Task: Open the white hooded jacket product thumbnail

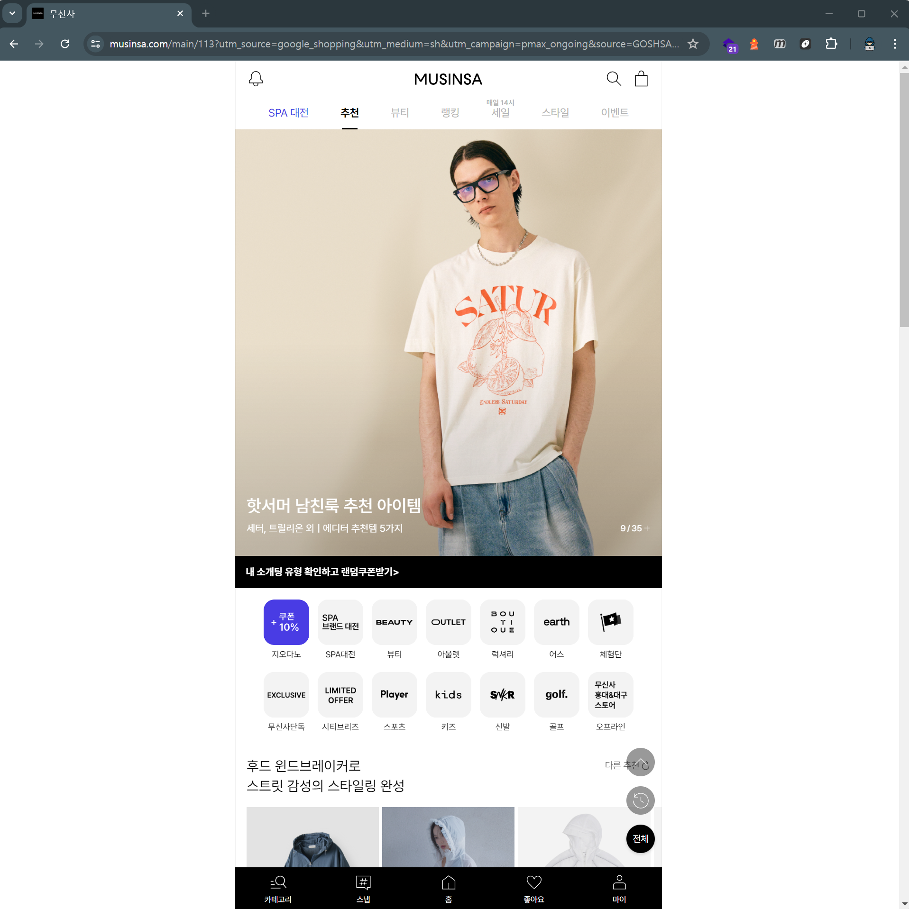Action: 584,837
